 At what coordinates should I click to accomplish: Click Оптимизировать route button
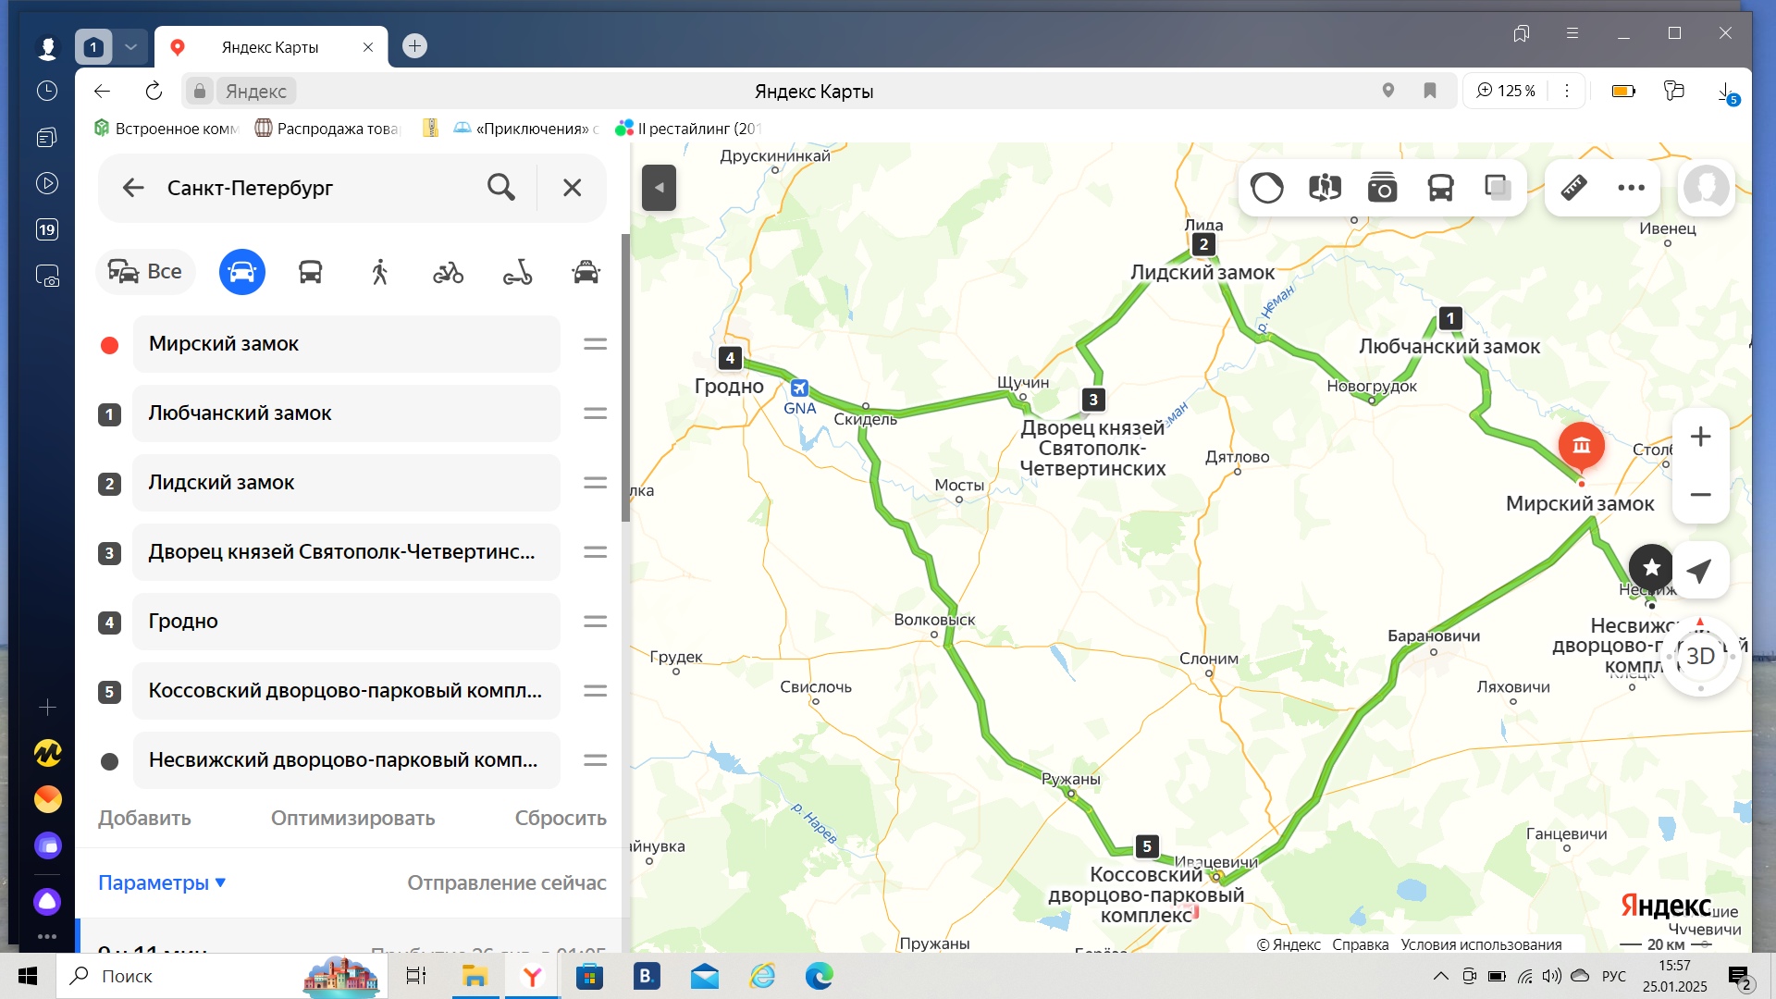(352, 819)
